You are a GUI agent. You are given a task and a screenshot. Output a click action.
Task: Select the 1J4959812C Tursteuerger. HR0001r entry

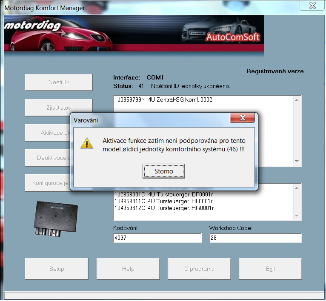click(163, 208)
